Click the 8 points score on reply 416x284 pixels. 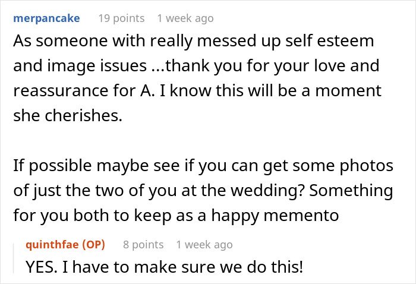coord(143,244)
